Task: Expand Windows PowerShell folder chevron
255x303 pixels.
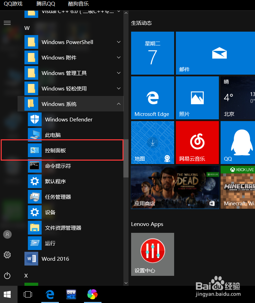Action: click(119, 42)
